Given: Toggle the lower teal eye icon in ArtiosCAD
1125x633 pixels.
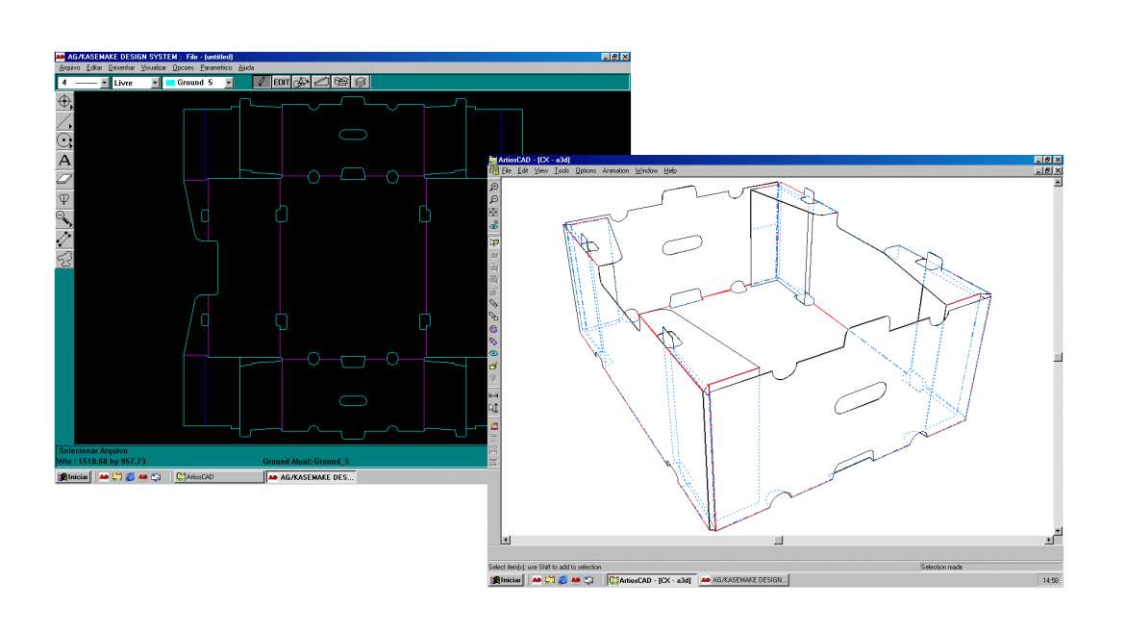Looking at the screenshot, I should (493, 353).
